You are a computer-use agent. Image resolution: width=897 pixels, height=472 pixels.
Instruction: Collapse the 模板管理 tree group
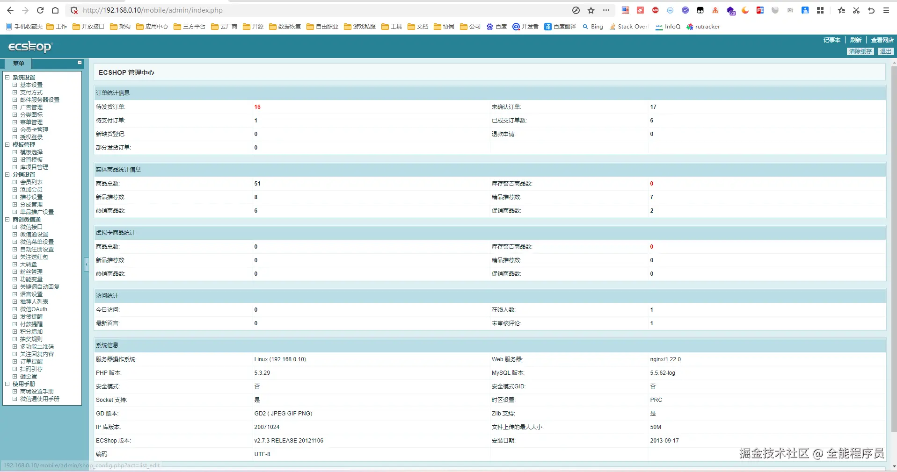[x=7, y=145]
